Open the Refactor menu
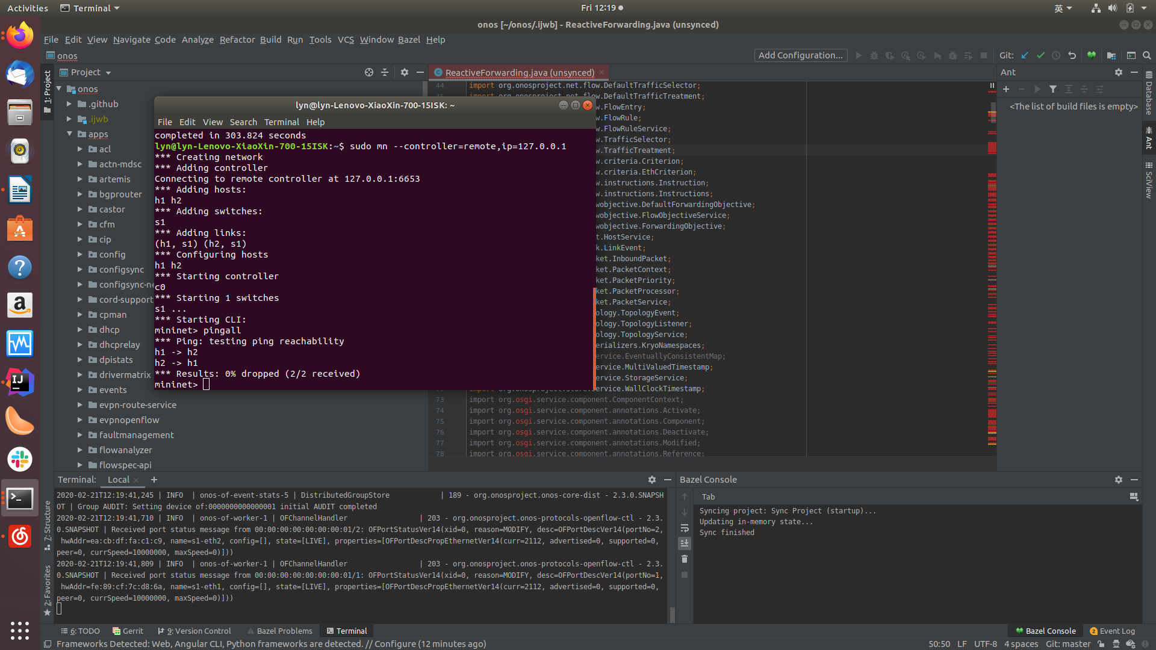Image resolution: width=1156 pixels, height=650 pixels. pos(237,40)
